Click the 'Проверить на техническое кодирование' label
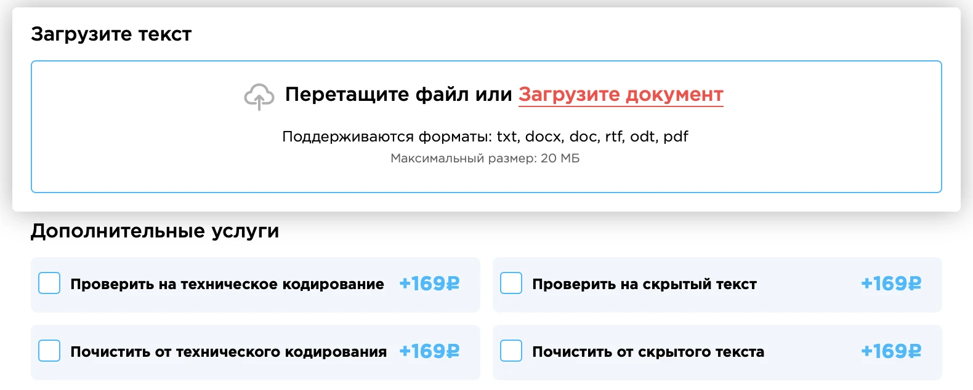The width and height of the screenshot is (973, 390). [227, 284]
